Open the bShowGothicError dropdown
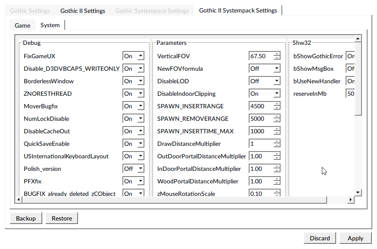 tap(350, 56)
